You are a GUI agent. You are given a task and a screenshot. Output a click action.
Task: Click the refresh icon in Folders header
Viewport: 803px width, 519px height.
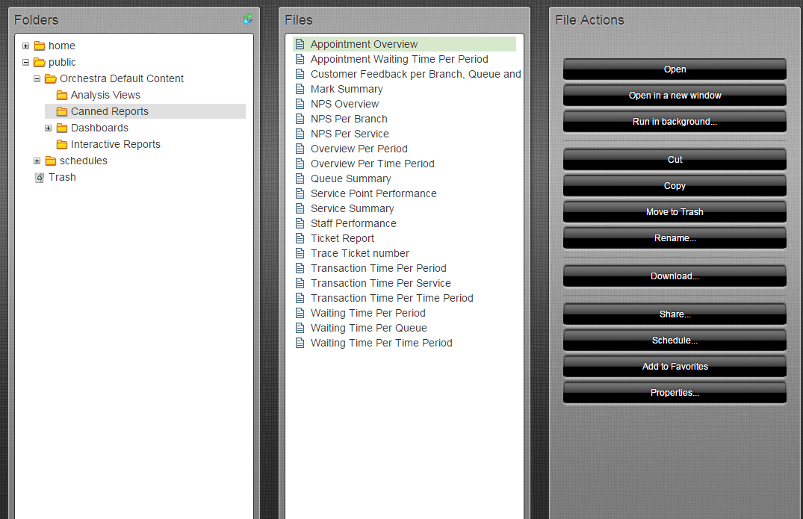[247, 19]
